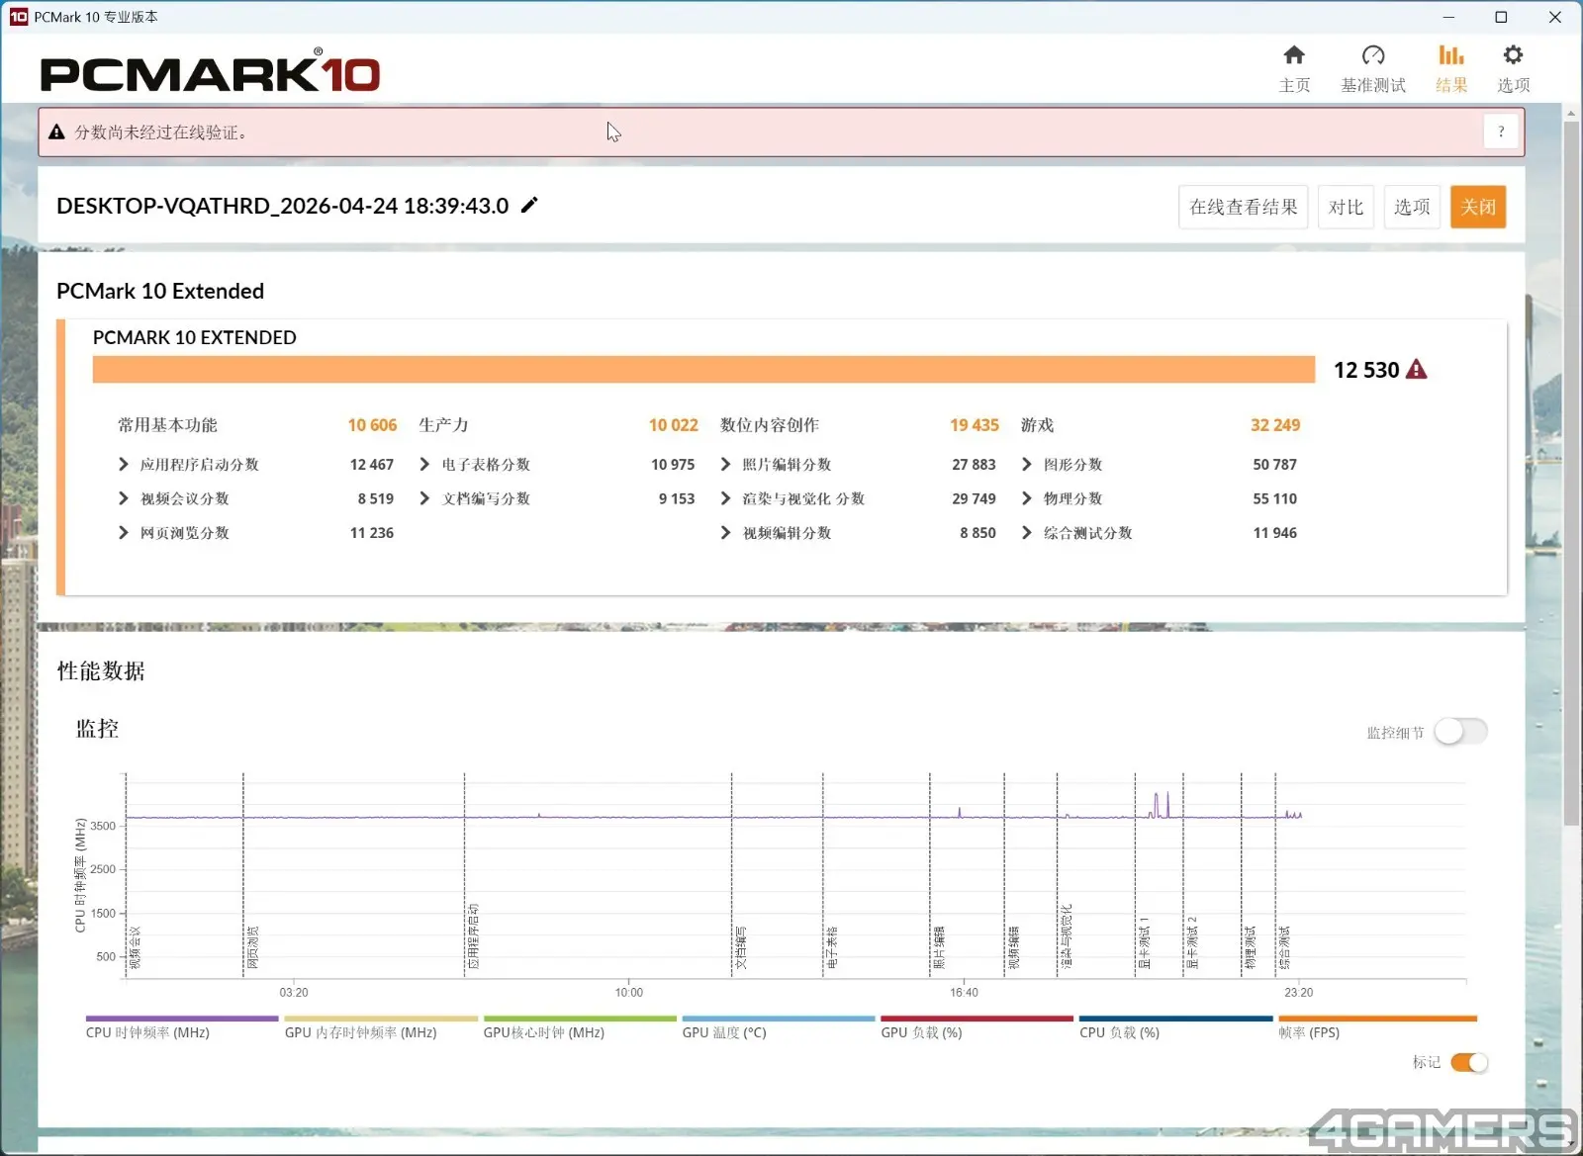Expand 照片编辑分数 details
Viewport: 1583px width, 1156px height.
[725, 464]
